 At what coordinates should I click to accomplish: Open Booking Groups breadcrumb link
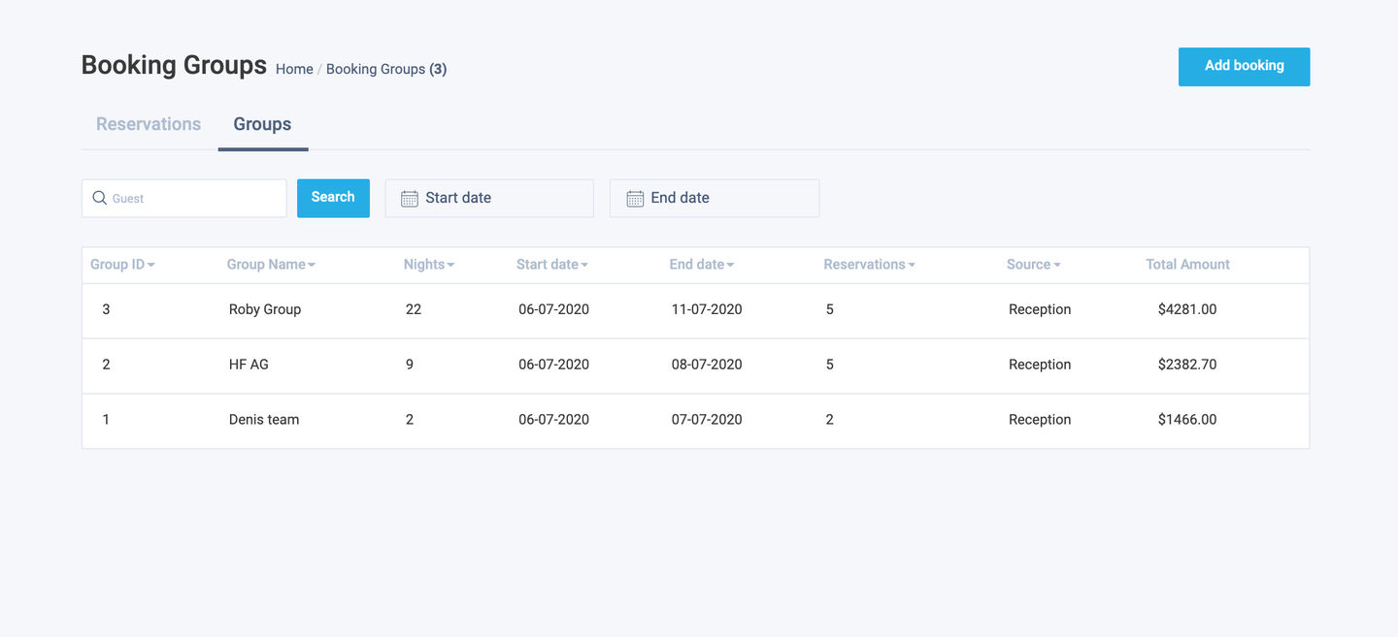pos(376,69)
